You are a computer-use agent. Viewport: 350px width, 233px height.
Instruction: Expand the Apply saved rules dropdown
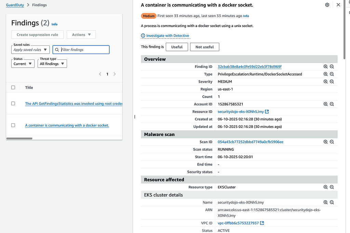coord(30,50)
